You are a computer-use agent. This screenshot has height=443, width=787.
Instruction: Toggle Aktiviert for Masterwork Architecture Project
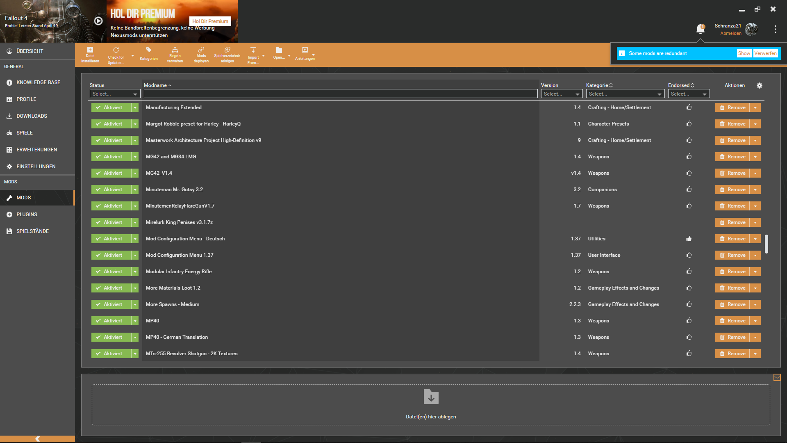[x=111, y=140]
